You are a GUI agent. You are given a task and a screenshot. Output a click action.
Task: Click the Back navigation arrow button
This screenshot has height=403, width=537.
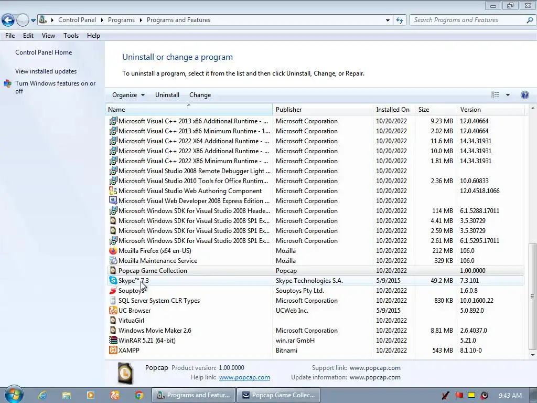click(x=8, y=20)
